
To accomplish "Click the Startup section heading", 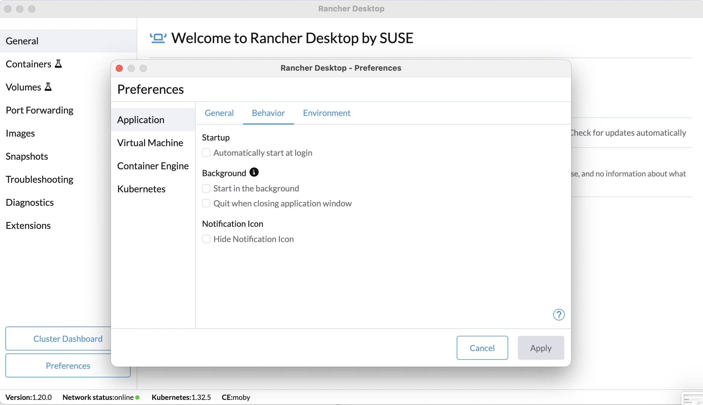I will (x=216, y=137).
